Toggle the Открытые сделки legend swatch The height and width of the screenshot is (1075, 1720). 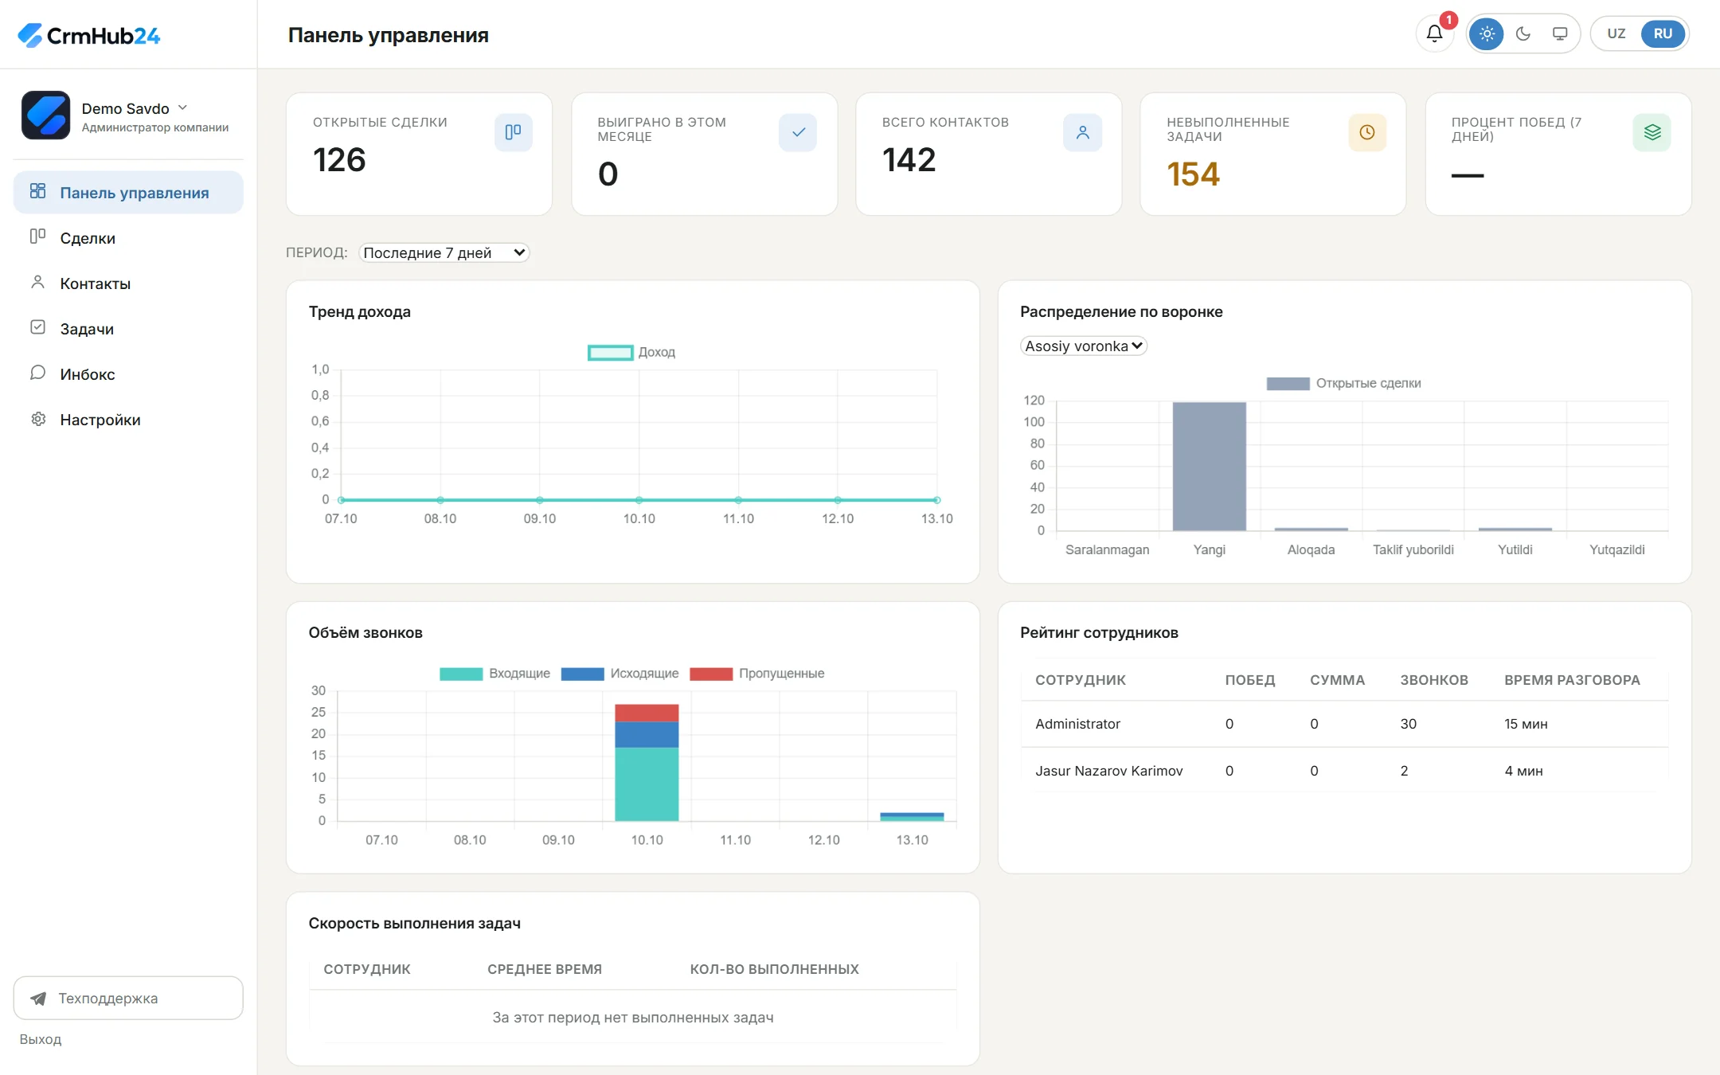[1288, 384]
